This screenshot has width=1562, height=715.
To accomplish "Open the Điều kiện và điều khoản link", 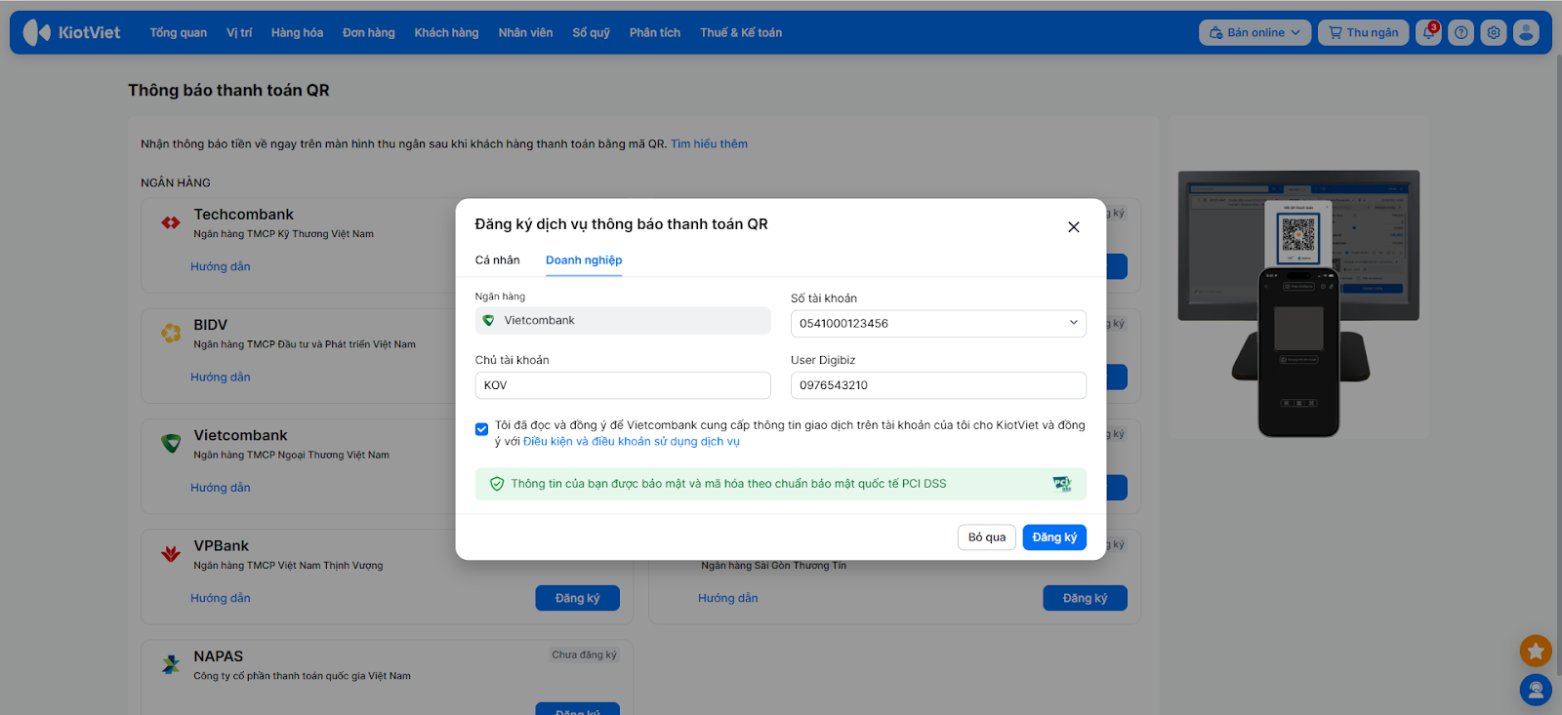I will [632, 442].
